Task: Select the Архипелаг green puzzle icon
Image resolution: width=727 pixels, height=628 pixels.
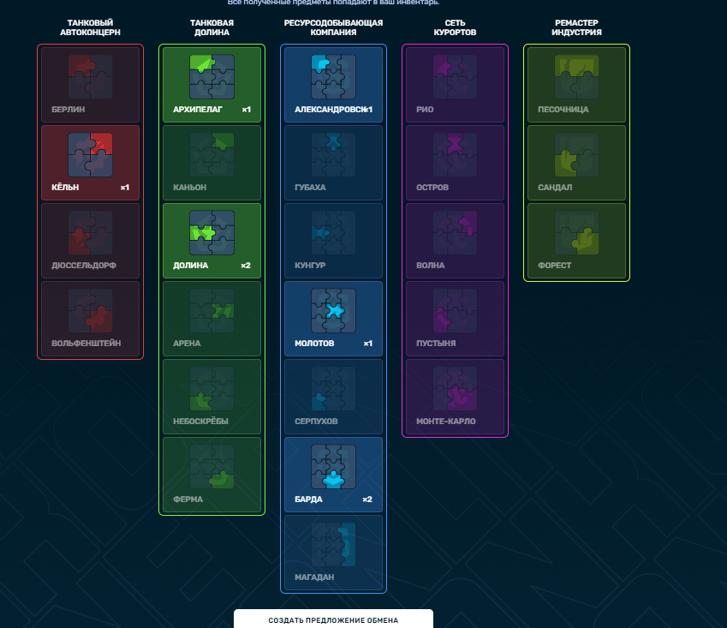Action: 212,76
